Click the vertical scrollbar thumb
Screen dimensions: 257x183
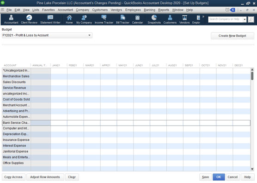tap(252, 76)
